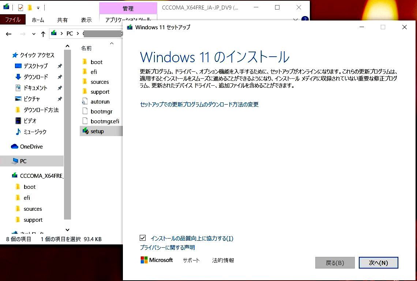This screenshot has height=281, width=417.
Task: Click the 次へ(N) button
Action: 379,262
